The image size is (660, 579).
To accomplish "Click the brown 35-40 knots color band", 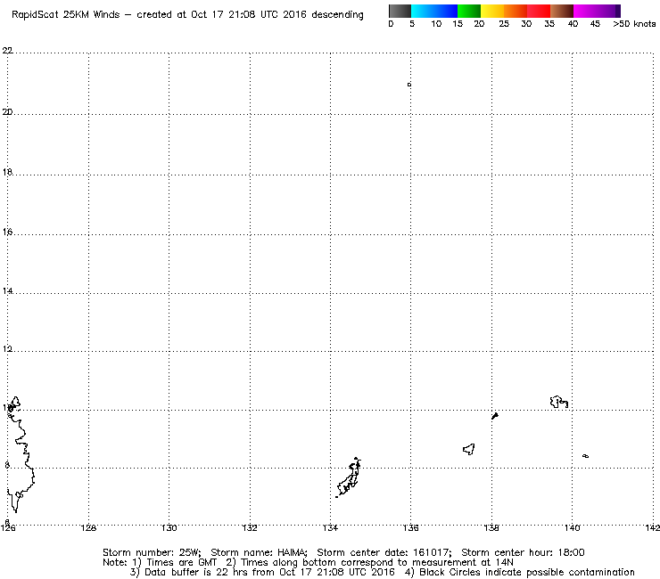I will tap(562, 11).
